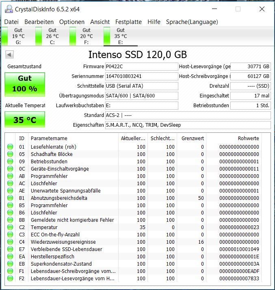Click the Rohwerte column header

pyautogui.click(x=234, y=139)
